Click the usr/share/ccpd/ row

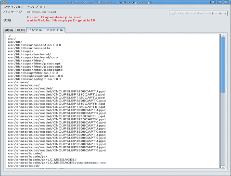pyautogui.click(x=24, y=166)
